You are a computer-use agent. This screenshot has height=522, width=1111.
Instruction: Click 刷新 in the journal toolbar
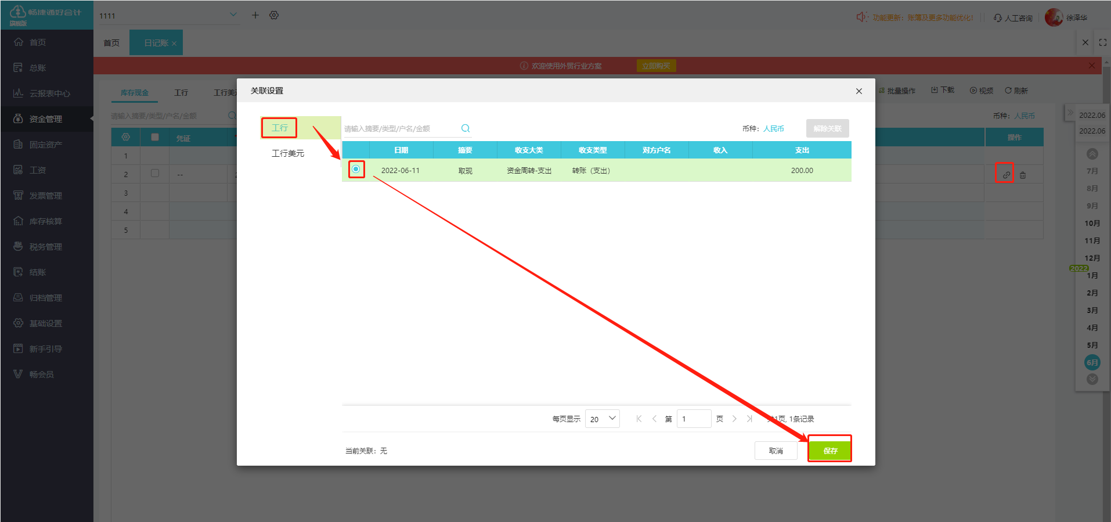point(1016,91)
